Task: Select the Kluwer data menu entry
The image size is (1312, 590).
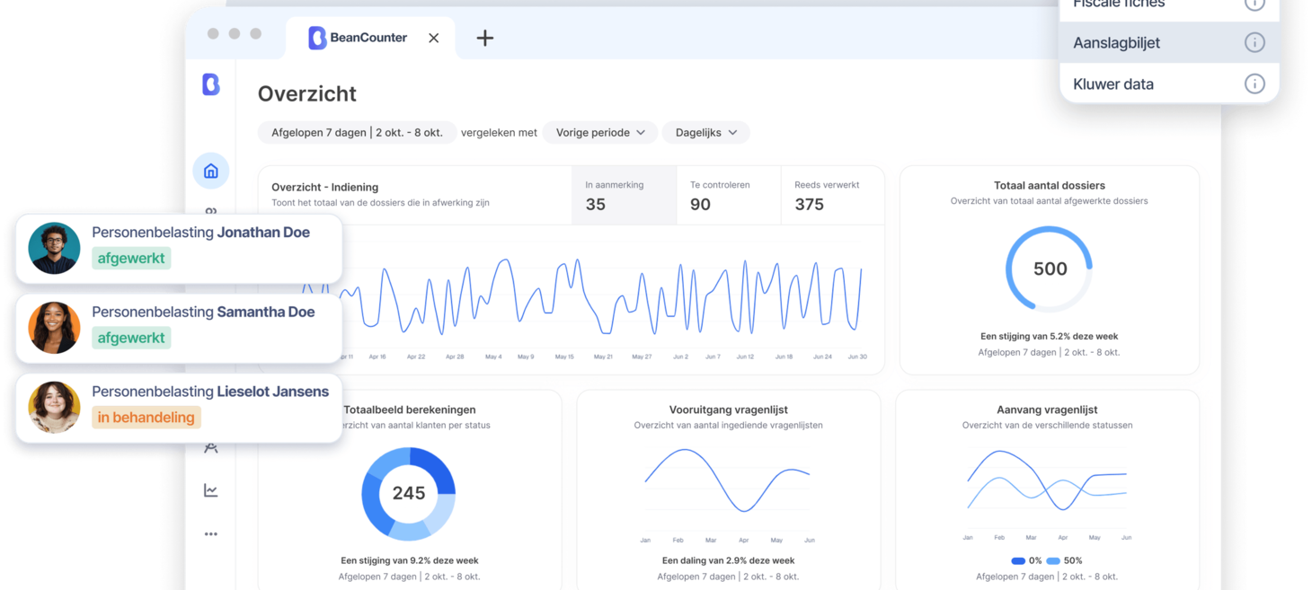Action: click(x=1113, y=84)
